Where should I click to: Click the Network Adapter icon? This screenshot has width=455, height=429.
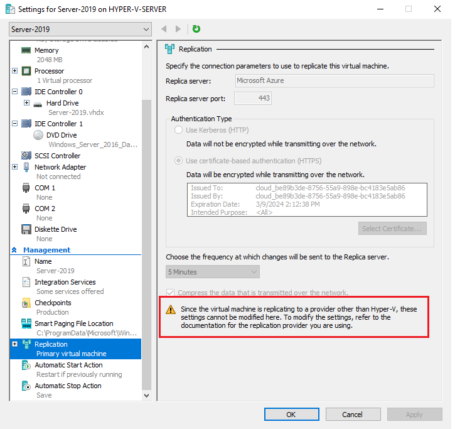point(26,167)
